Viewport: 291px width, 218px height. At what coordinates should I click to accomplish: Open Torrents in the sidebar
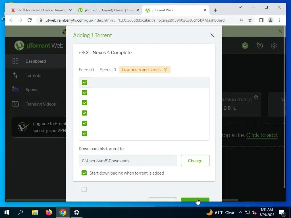[34, 76]
